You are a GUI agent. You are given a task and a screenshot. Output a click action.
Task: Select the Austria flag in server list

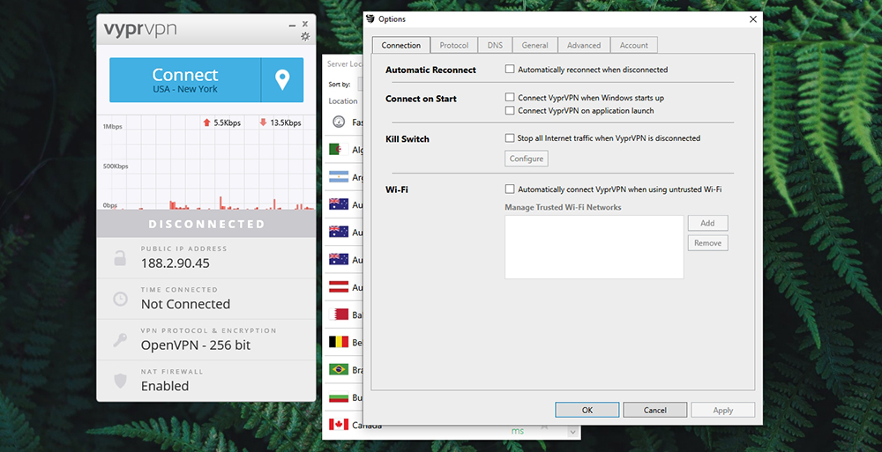[x=339, y=287]
